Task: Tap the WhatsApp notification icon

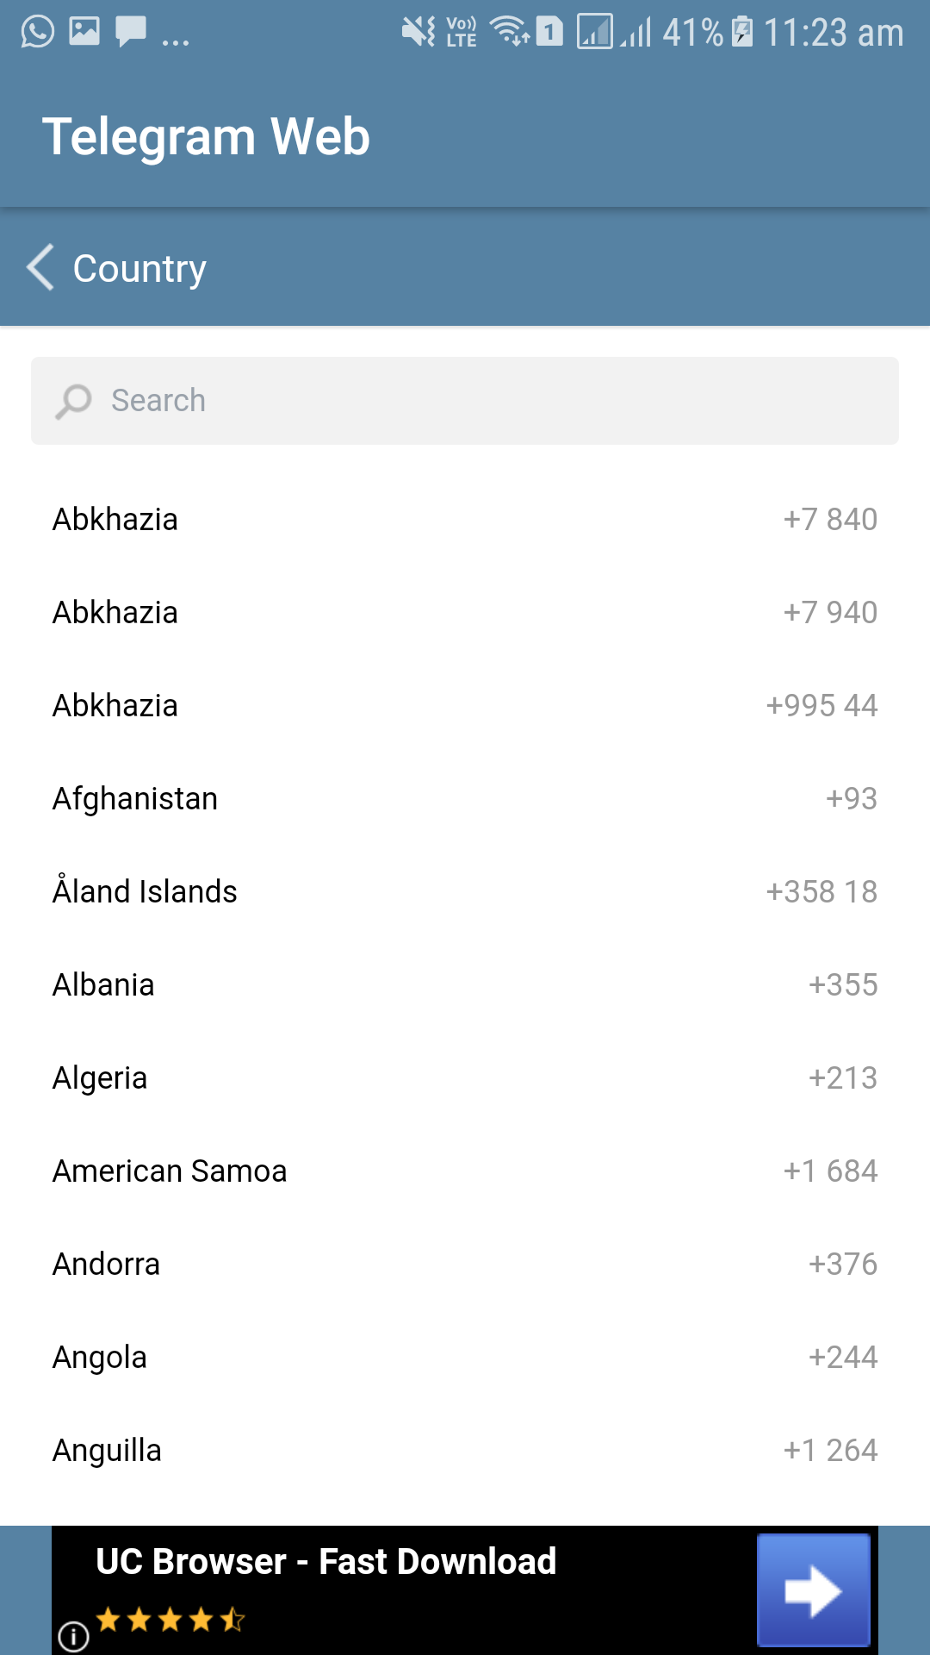Action: coord(38,32)
